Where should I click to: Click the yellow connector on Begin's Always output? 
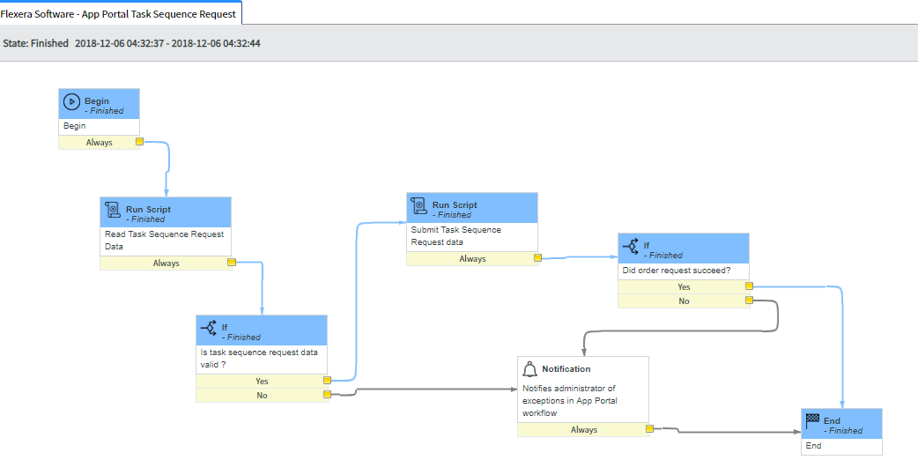139,142
